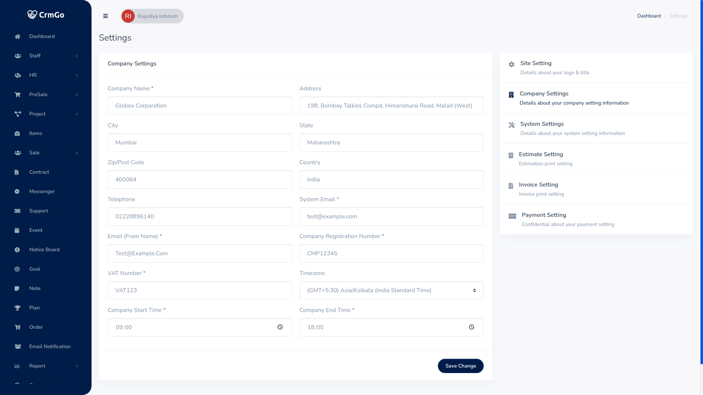Click the Payment Setting card icon
This screenshot has width=703, height=395.
click(x=512, y=216)
